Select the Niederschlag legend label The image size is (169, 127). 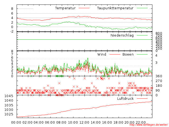coord(122,35)
